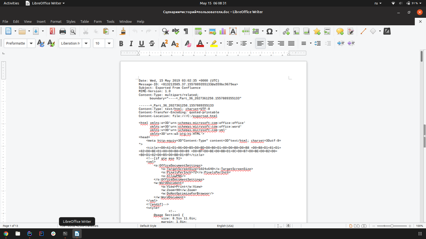Expand the paragraph style dropdown
The height and width of the screenshot is (239, 426).
click(31, 43)
